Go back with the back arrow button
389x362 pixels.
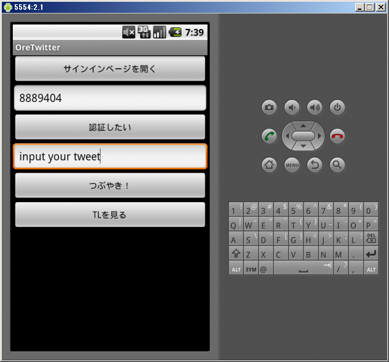point(315,165)
